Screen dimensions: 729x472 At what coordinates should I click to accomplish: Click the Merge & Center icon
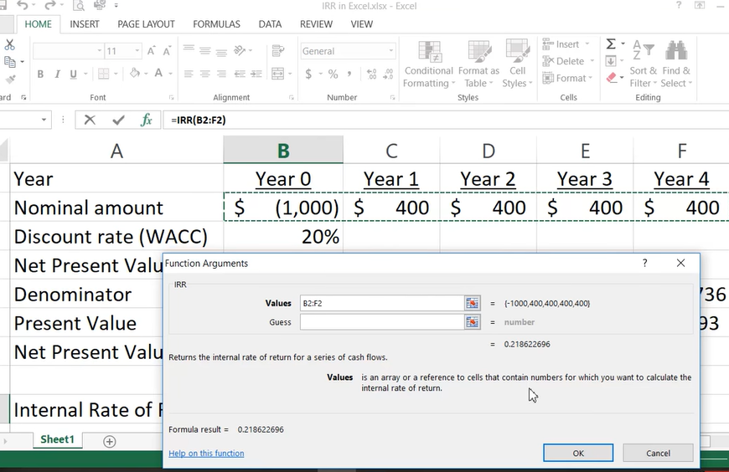point(277,74)
